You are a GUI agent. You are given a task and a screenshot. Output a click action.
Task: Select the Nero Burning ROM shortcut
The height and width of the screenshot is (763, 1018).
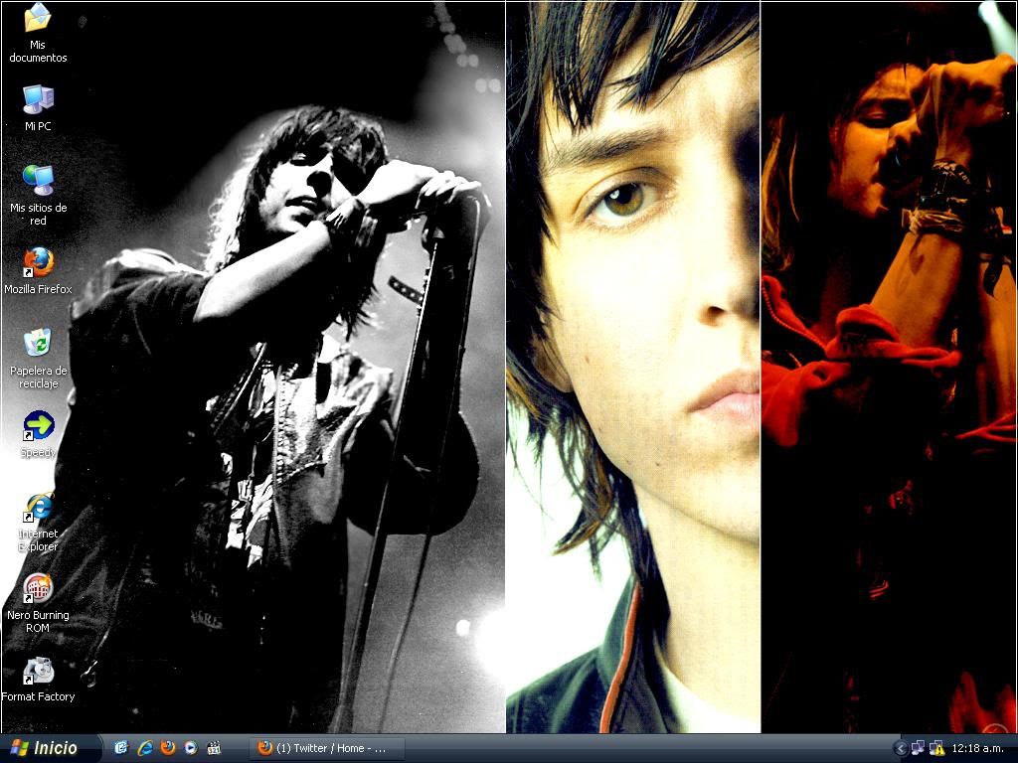pos(38,603)
